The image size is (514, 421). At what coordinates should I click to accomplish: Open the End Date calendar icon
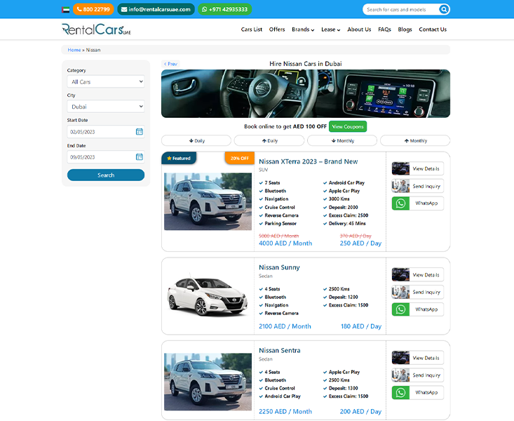pos(140,157)
